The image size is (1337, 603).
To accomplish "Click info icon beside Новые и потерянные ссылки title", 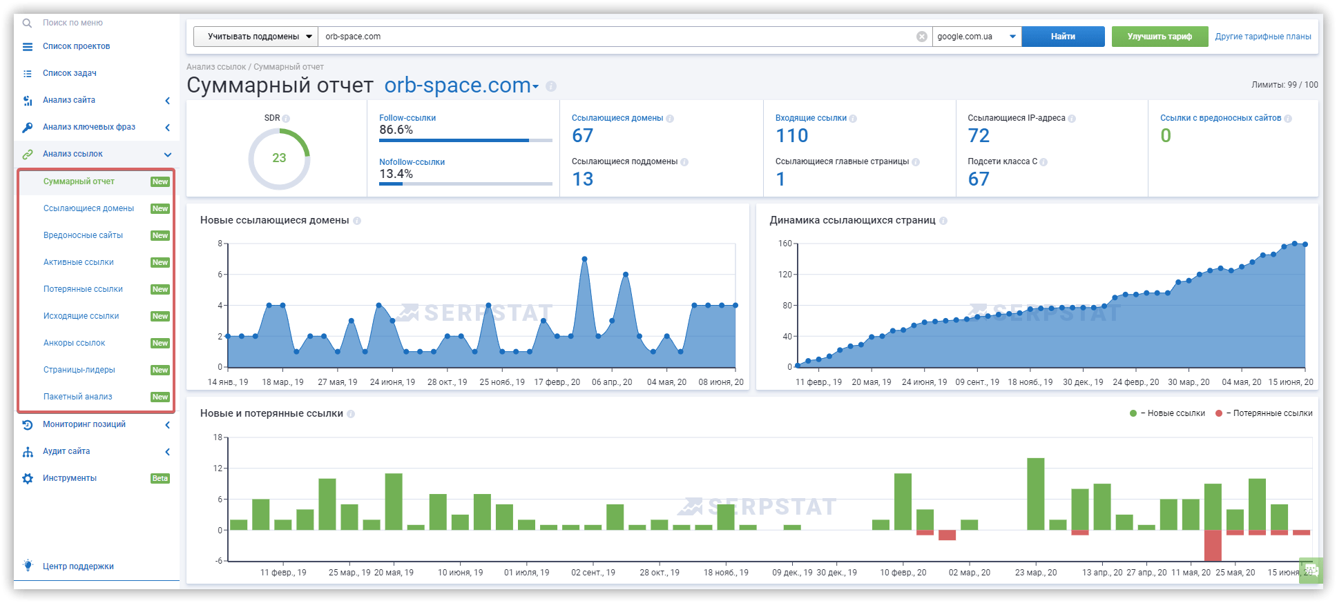I will (351, 414).
